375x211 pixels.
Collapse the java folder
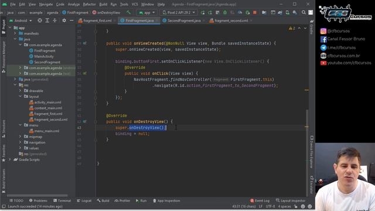pyautogui.click(x=15, y=39)
